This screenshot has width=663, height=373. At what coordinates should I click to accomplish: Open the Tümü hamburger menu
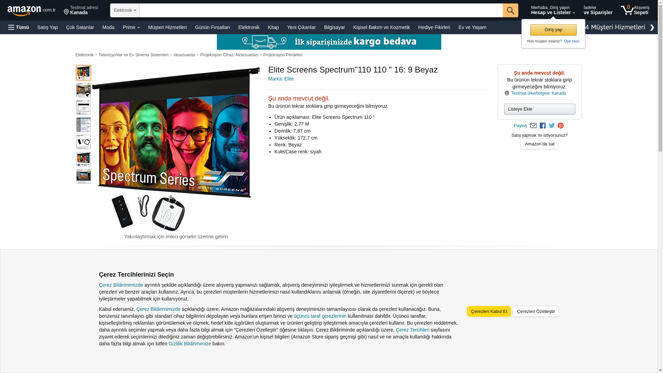point(19,27)
